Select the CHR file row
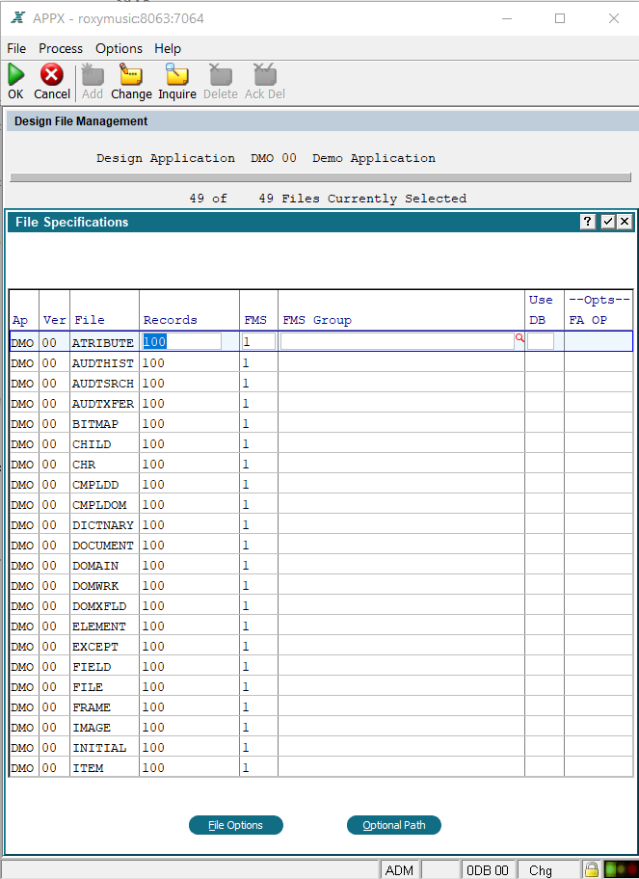Screen dimensions: 639x879 321,465
